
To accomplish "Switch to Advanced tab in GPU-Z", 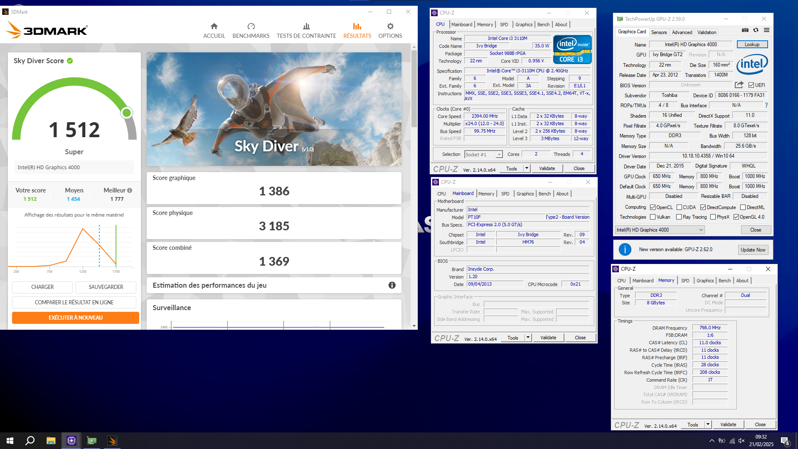I will [682, 32].
